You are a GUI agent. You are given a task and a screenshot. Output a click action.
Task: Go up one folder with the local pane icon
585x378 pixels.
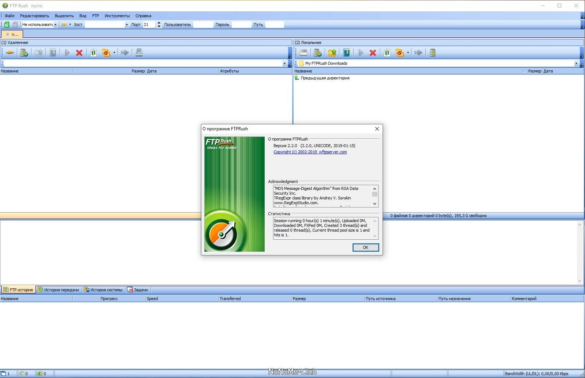[x=332, y=53]
